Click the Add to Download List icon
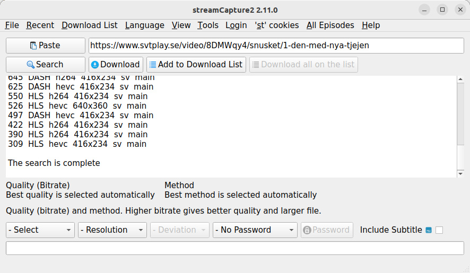 pos(153,65)
